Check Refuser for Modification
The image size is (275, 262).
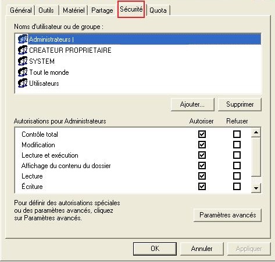click(x=237, y=144)
